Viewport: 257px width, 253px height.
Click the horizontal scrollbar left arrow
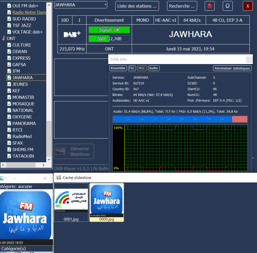coord(3,165)
